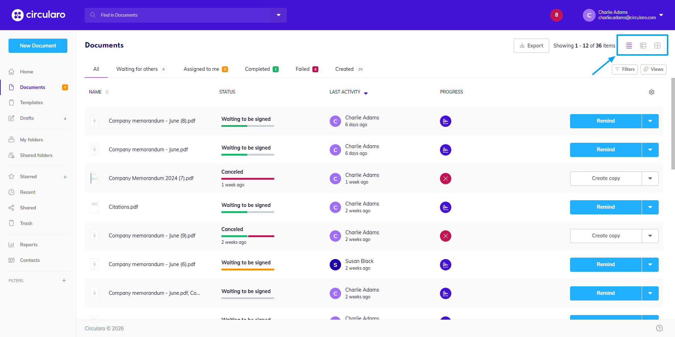The image size is (675, 337).
Task: Open Charlie Adams account menu
Action: click(623, 15)
